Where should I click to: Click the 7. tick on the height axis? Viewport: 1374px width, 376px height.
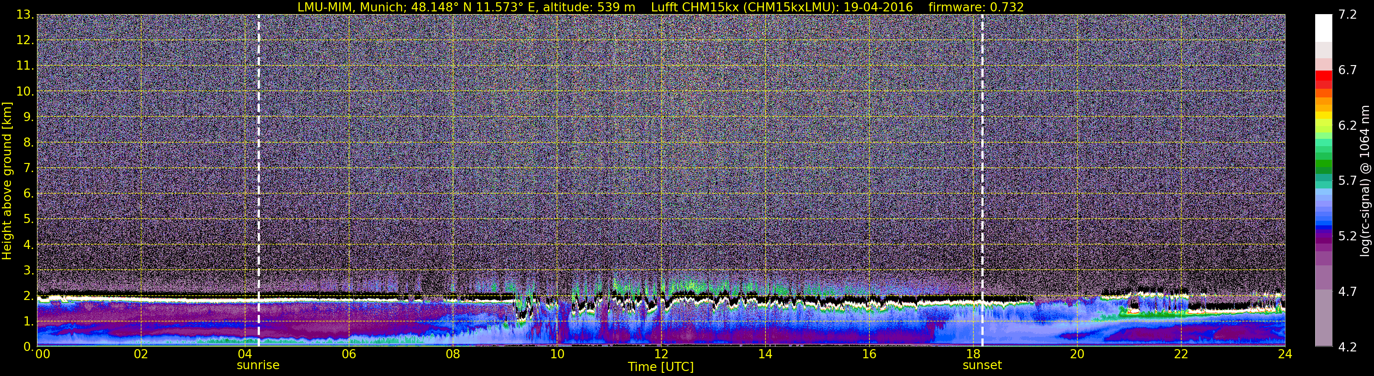(28, 168)
